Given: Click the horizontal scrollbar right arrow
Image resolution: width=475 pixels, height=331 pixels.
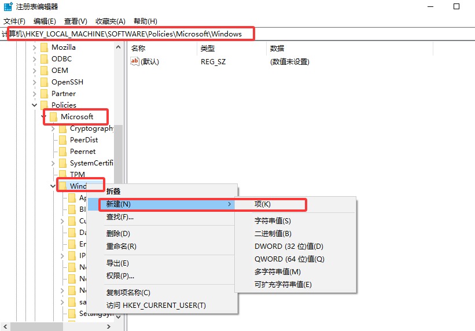Looking at the screenshot, I should tap(109, 326).
